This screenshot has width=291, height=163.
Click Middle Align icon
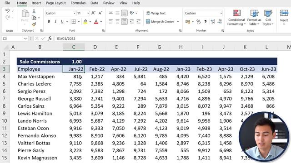(x=117, y=13)
